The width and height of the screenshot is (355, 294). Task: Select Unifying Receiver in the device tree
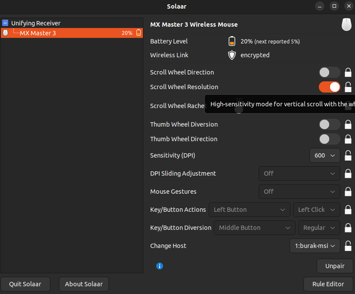(71, 23)
